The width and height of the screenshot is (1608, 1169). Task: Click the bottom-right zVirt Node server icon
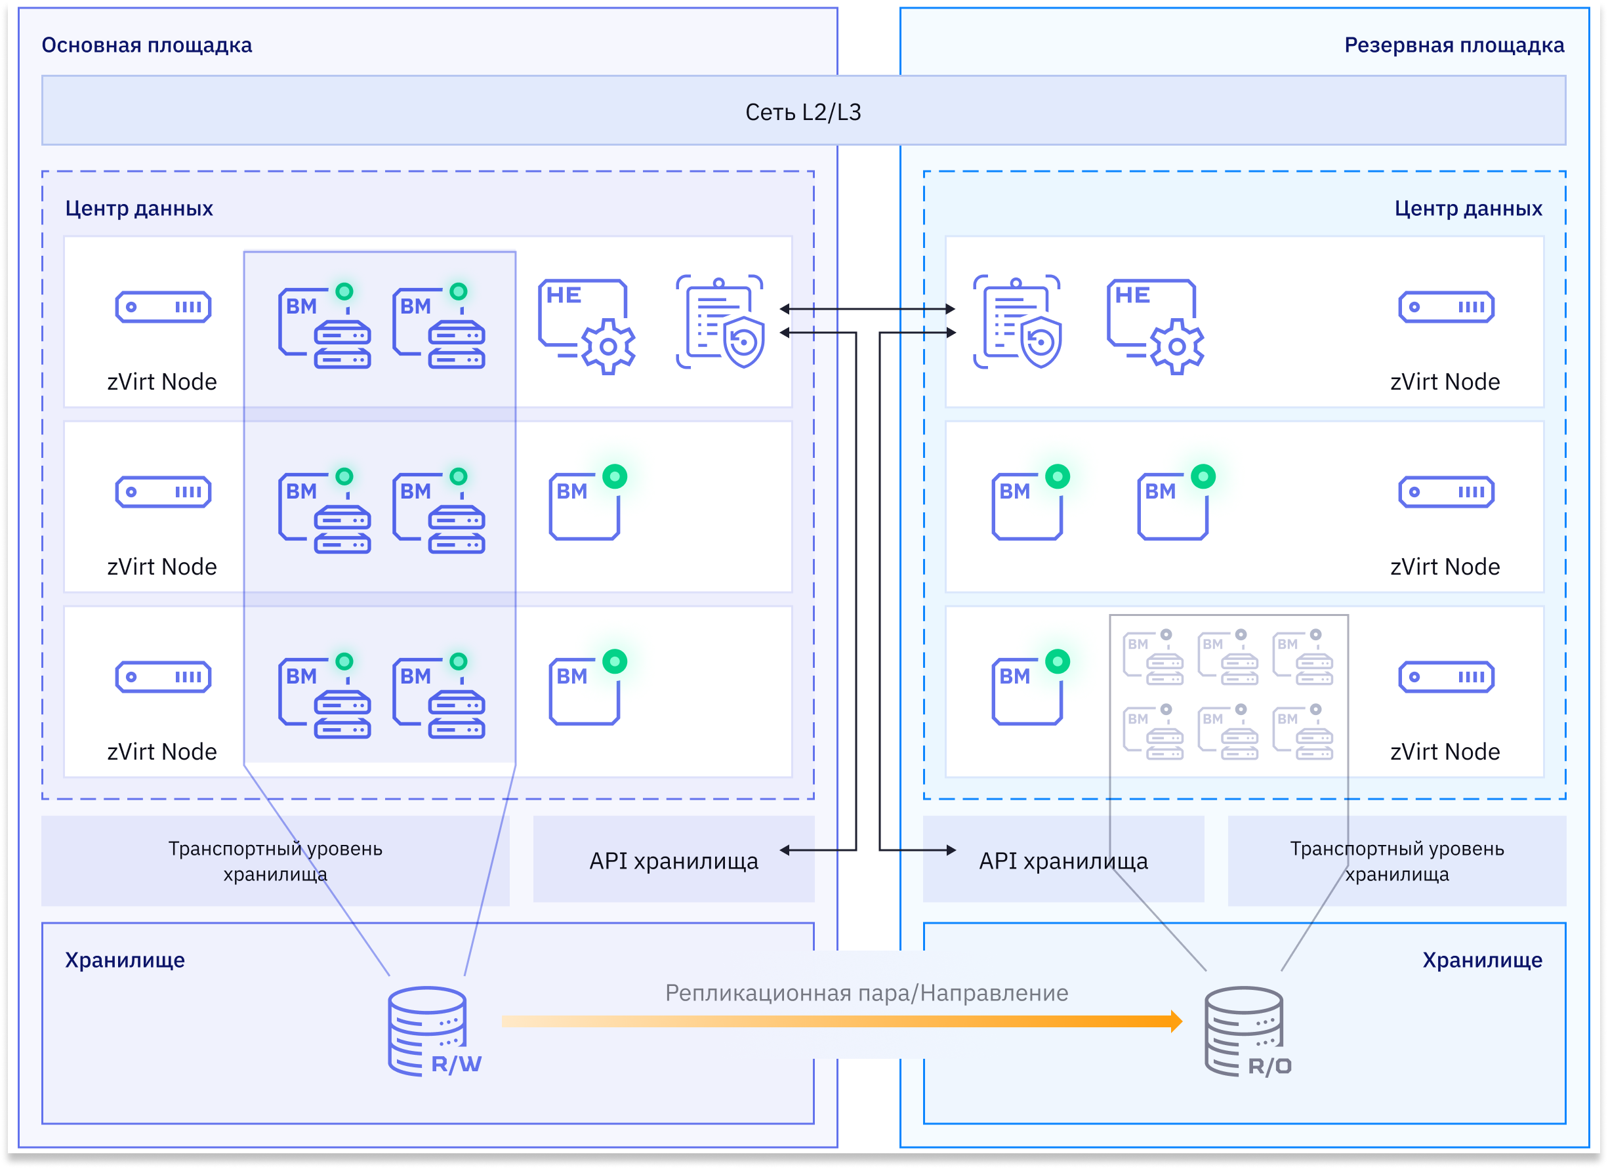tap(1447, 677)
